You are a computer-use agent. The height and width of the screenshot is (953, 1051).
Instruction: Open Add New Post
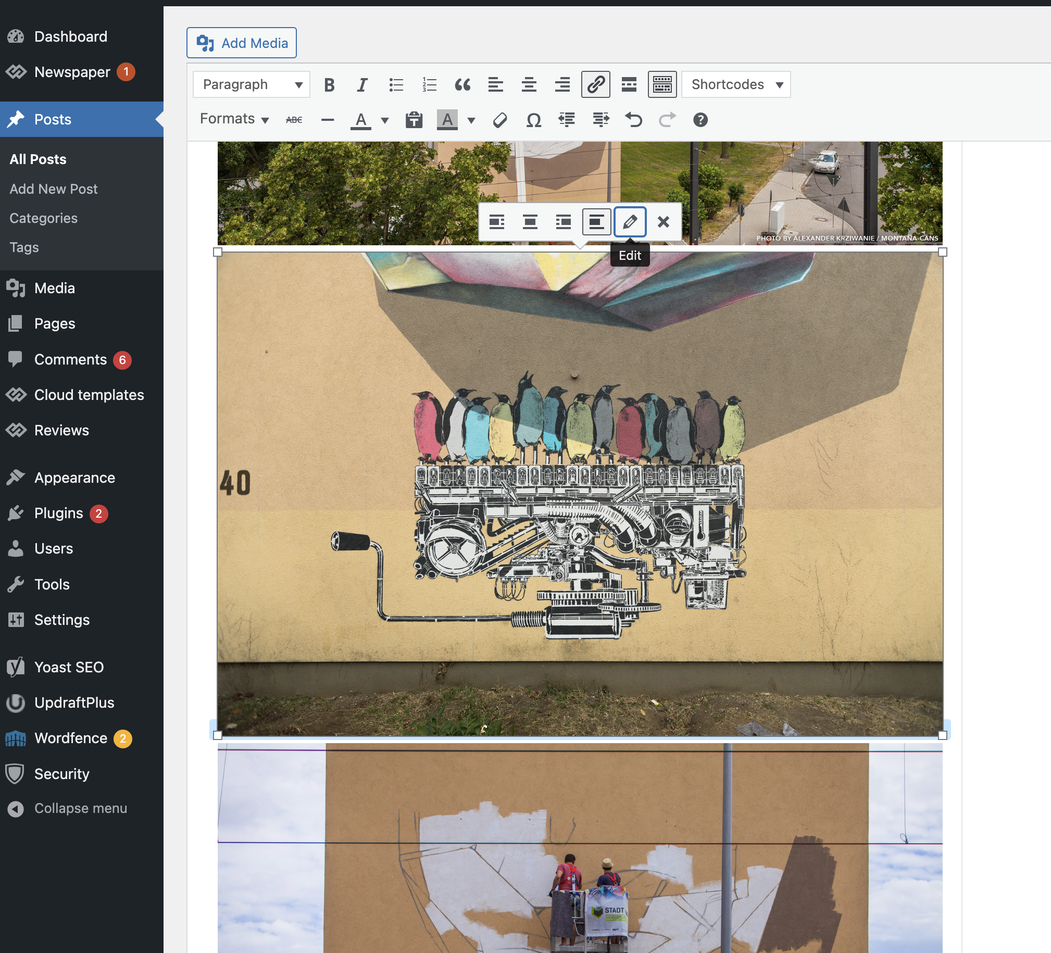click(x=54, y=189)
